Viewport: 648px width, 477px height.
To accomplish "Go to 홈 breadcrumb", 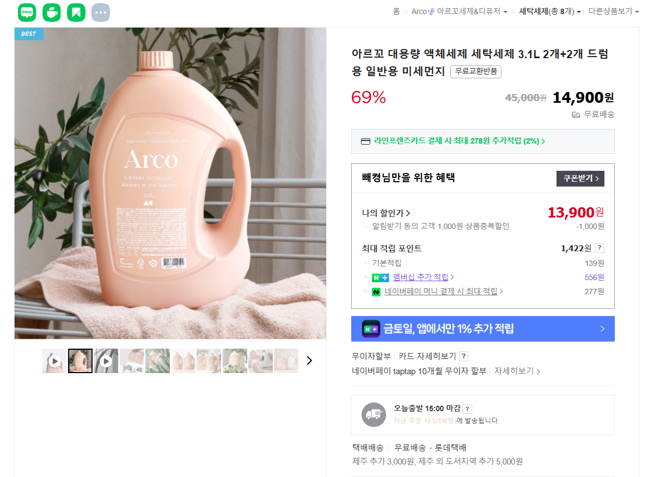I will (x=396, y=11).
